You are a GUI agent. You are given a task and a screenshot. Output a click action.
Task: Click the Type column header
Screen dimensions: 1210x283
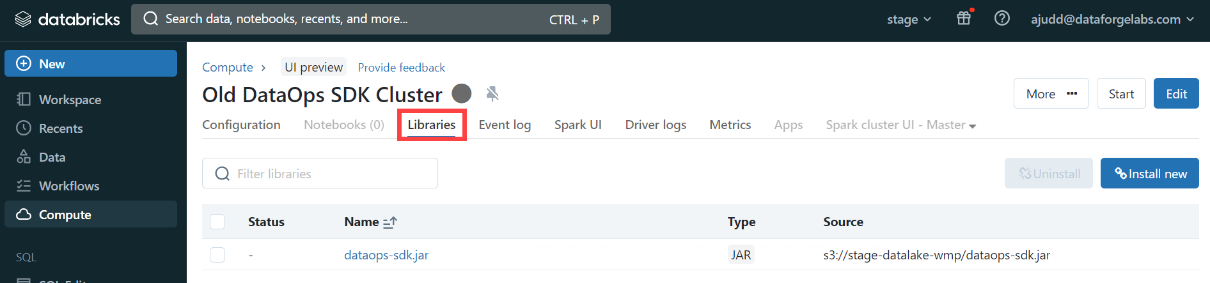[x=741, y=222]
